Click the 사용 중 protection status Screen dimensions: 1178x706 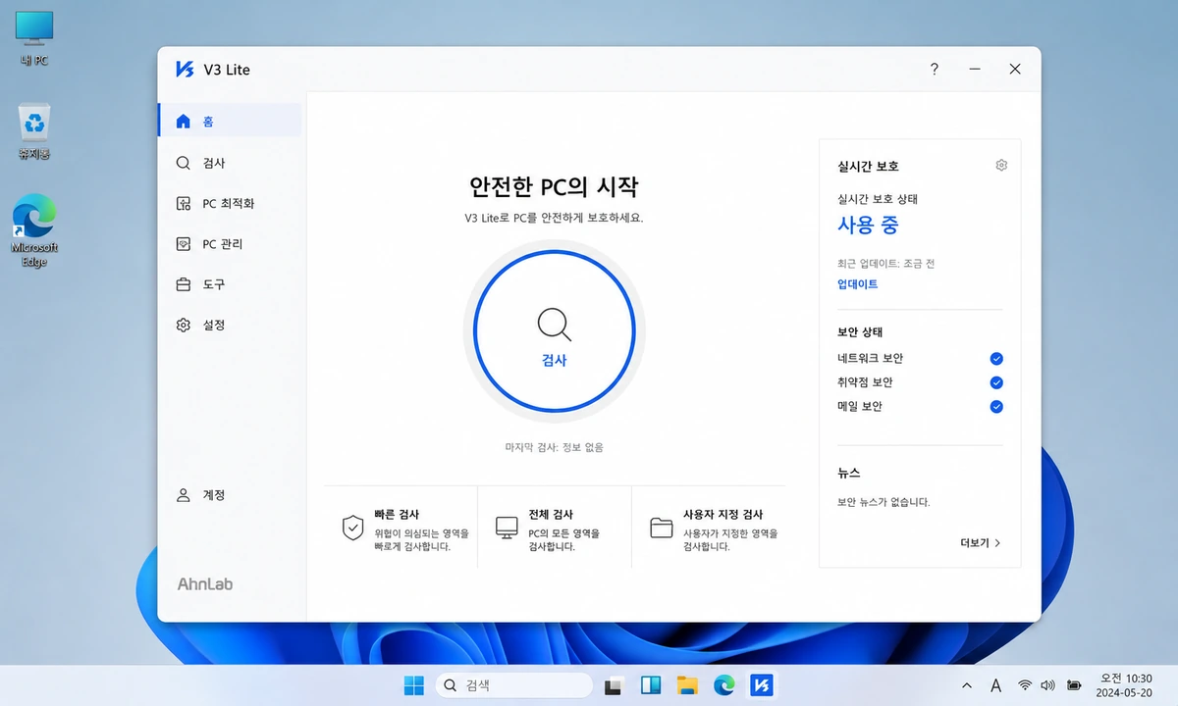click(868, 225)
